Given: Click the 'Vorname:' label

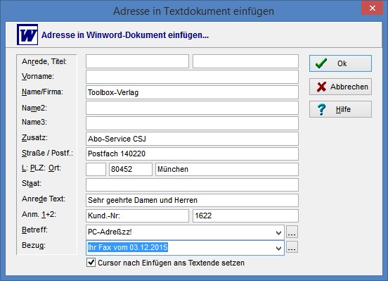Looking at the screenshot, I should pyautogui.click(x=38, y=76).
